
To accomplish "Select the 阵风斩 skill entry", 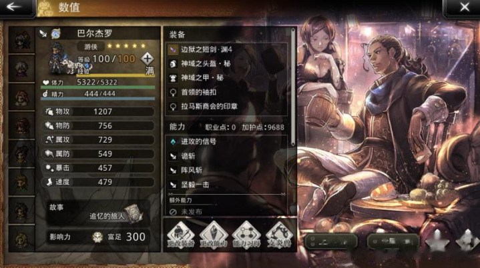I will click(226, 170).
